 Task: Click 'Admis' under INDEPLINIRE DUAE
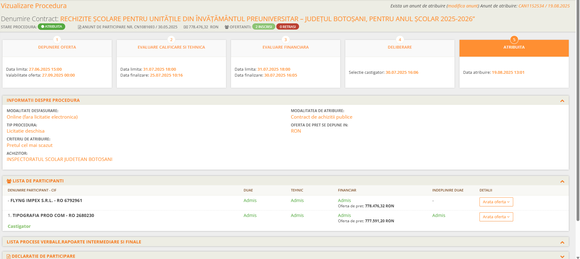(439, 215)
